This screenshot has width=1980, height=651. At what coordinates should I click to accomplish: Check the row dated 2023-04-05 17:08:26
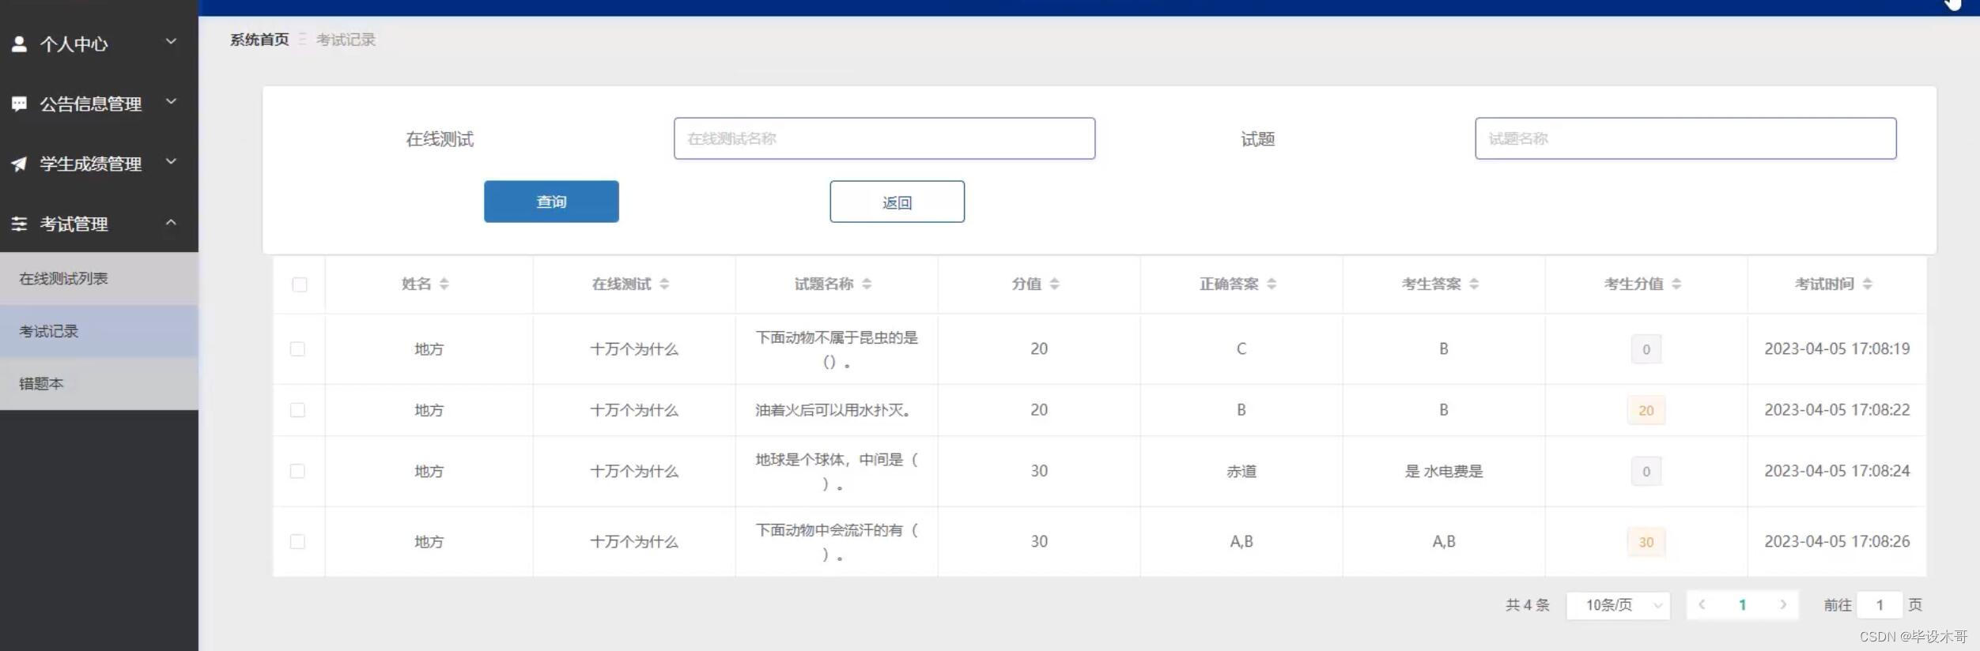(x=297, y=542)
